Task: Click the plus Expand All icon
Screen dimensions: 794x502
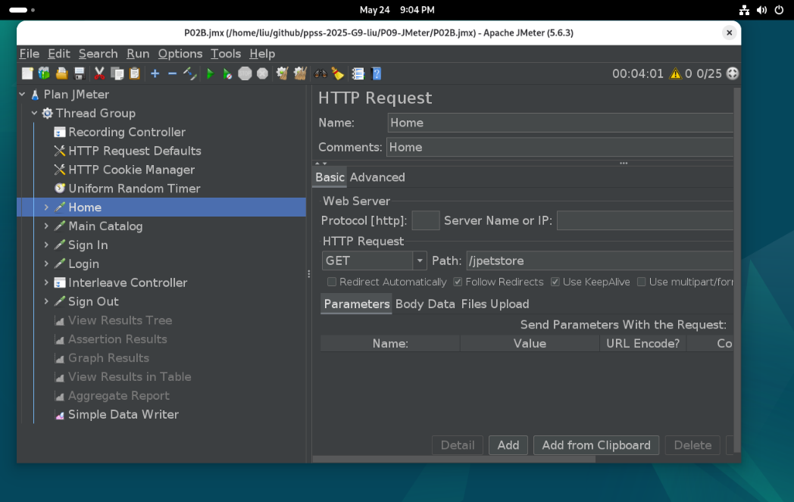Action: click(x=155, y=73)
